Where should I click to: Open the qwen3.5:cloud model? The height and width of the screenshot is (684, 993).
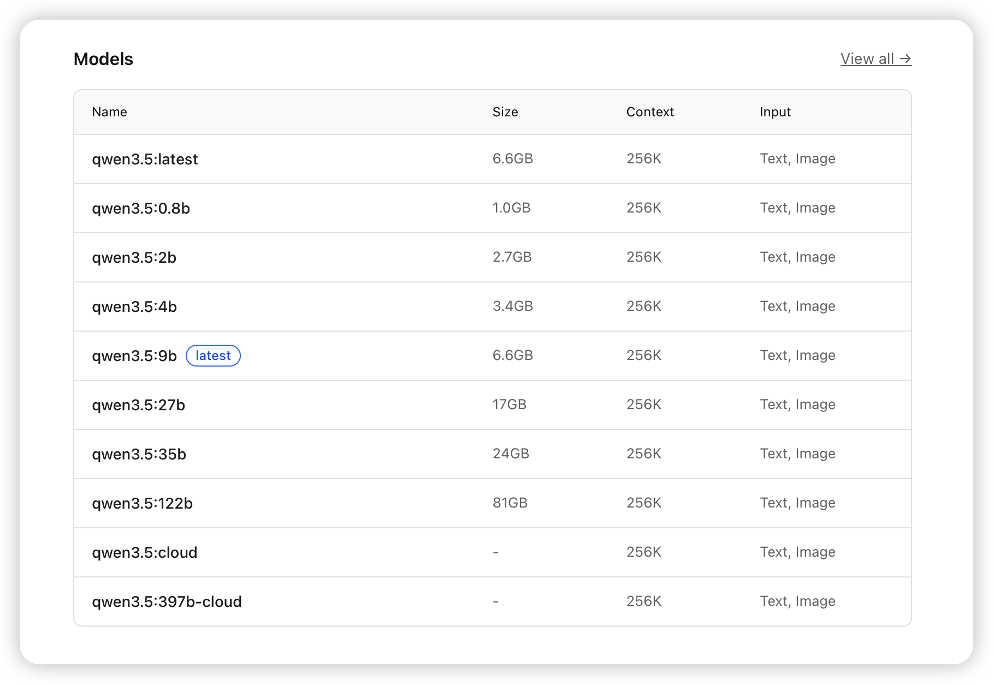tap(144, 553)
